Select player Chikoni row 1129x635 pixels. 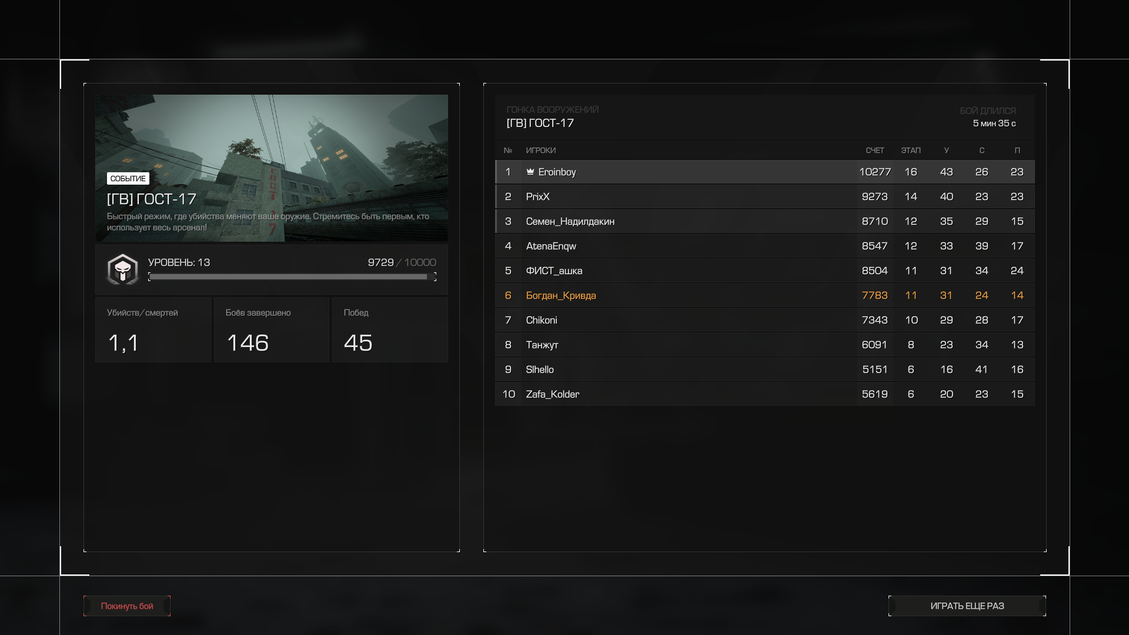point(765,320)
